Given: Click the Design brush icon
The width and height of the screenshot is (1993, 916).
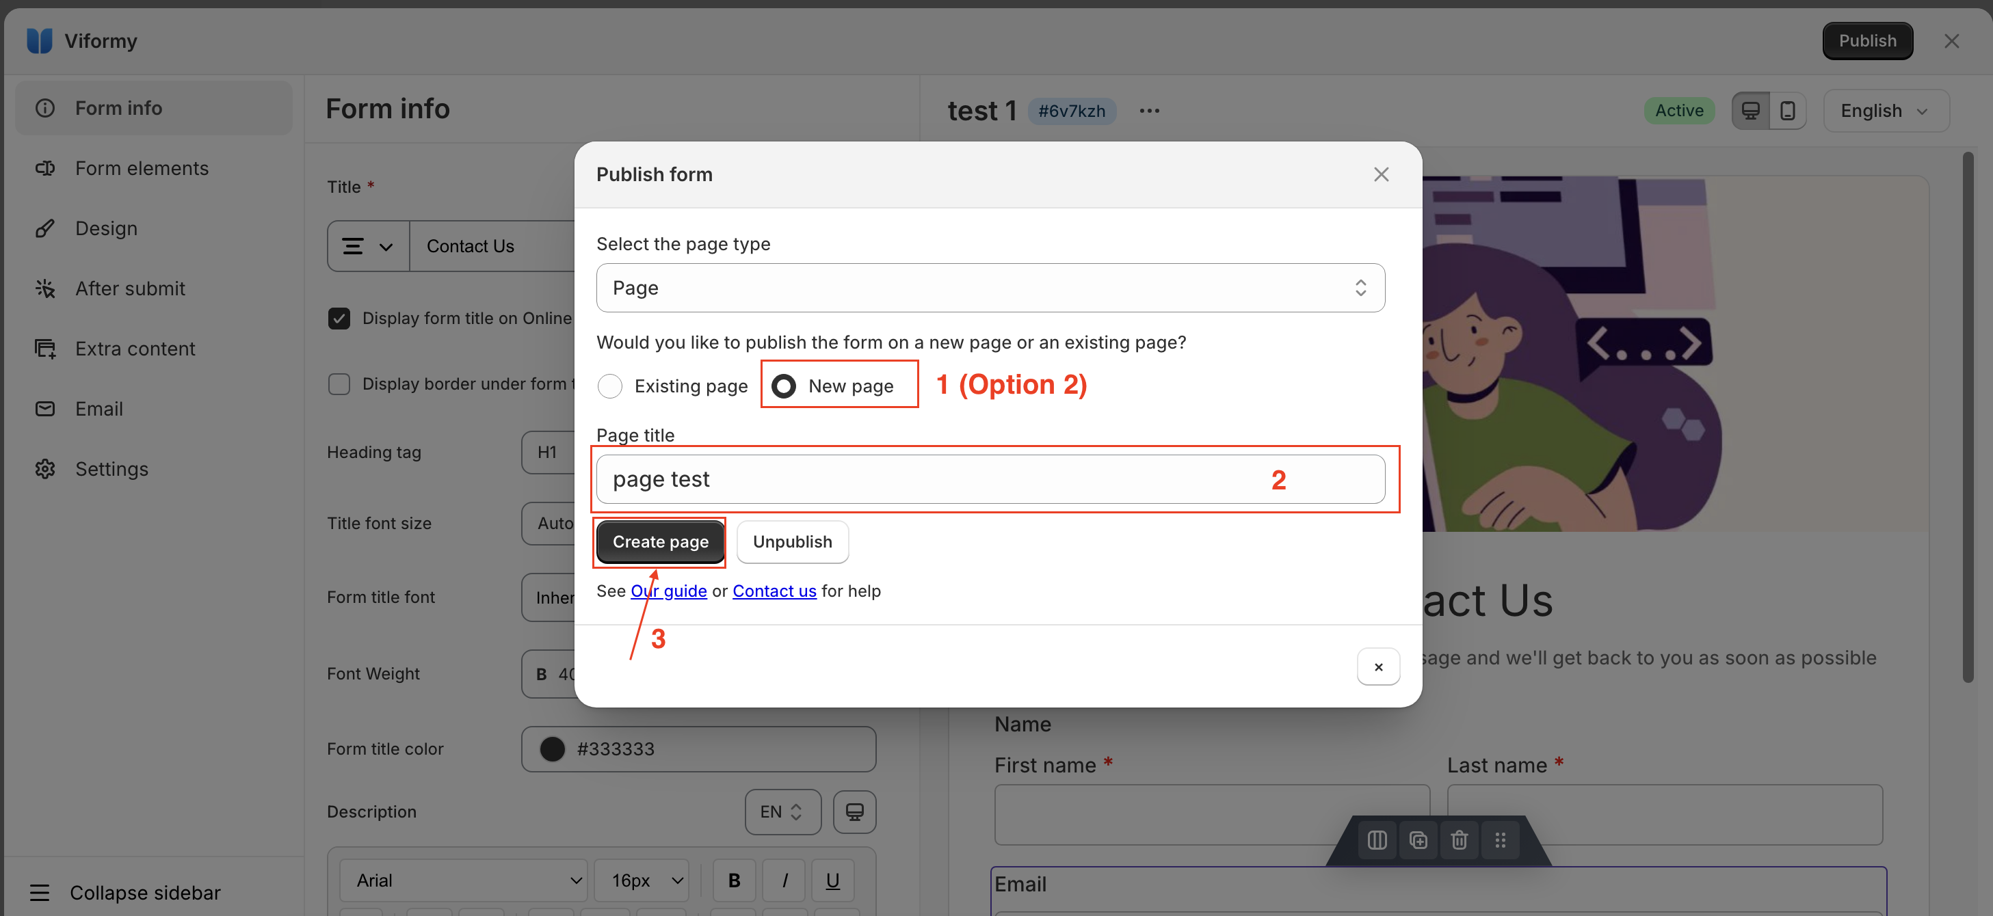Looking at the screenshot, I should 45,229.
